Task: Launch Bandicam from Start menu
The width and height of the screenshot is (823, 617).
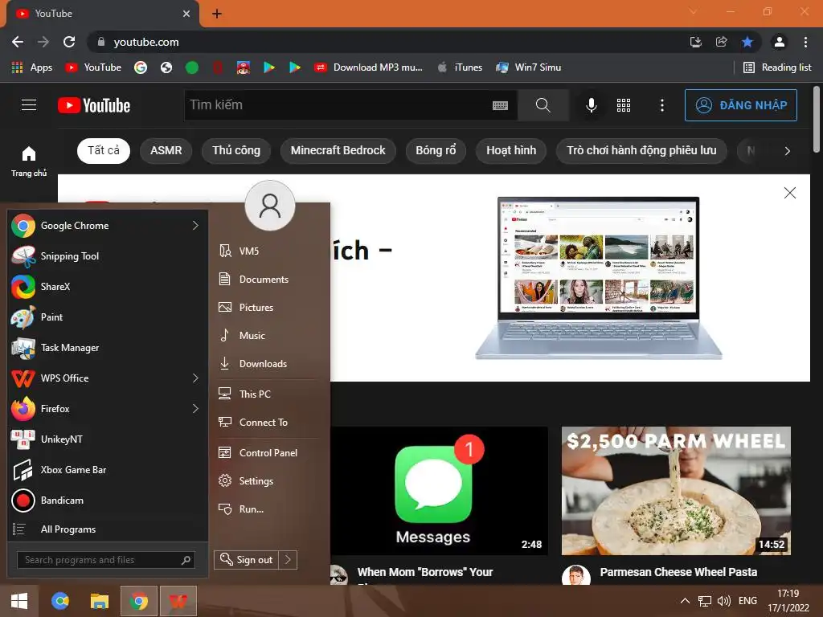Action: [108, 500]
